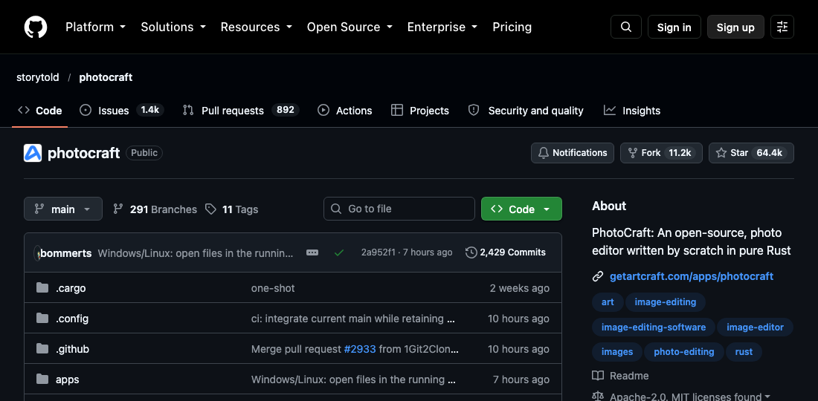
Task: Select the image-editing topic tag
Action: (665, 302)
